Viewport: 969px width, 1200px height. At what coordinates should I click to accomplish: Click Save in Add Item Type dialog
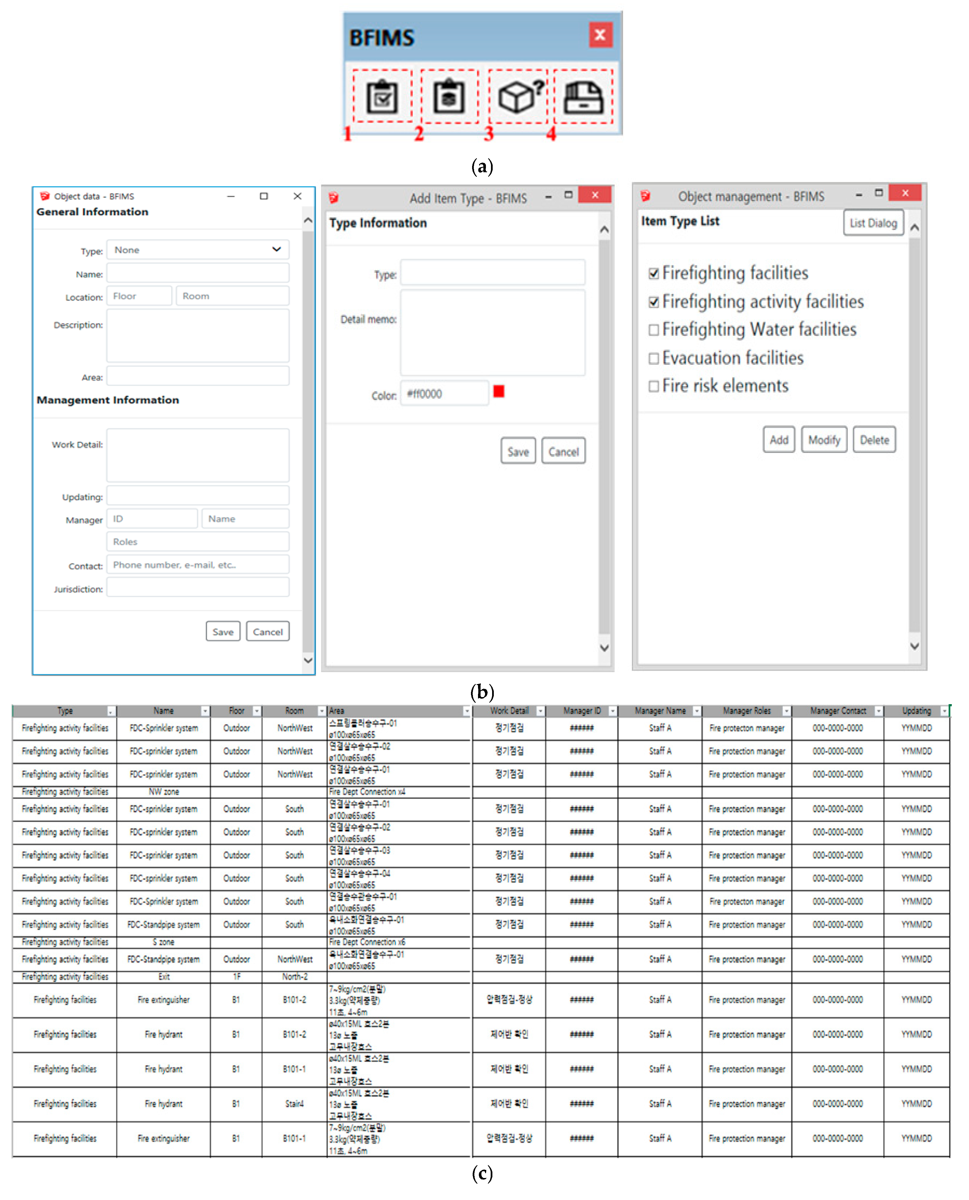pyautogui.click(x=518, y=451)
